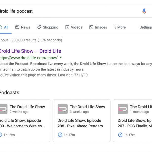Image resolution: width=152 pixels, height=152 pixels.
Task: Click the green droid-life.com/show URL
Action: point(28,58)
